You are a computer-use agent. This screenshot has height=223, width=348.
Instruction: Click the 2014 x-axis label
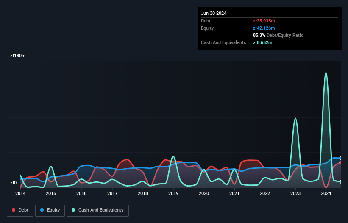20,193
